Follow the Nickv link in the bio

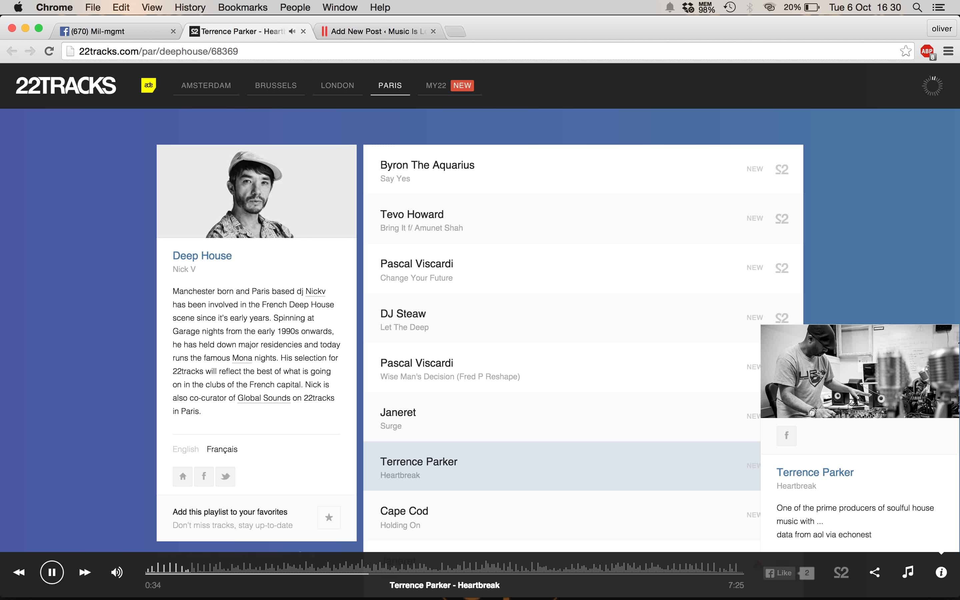315,291
